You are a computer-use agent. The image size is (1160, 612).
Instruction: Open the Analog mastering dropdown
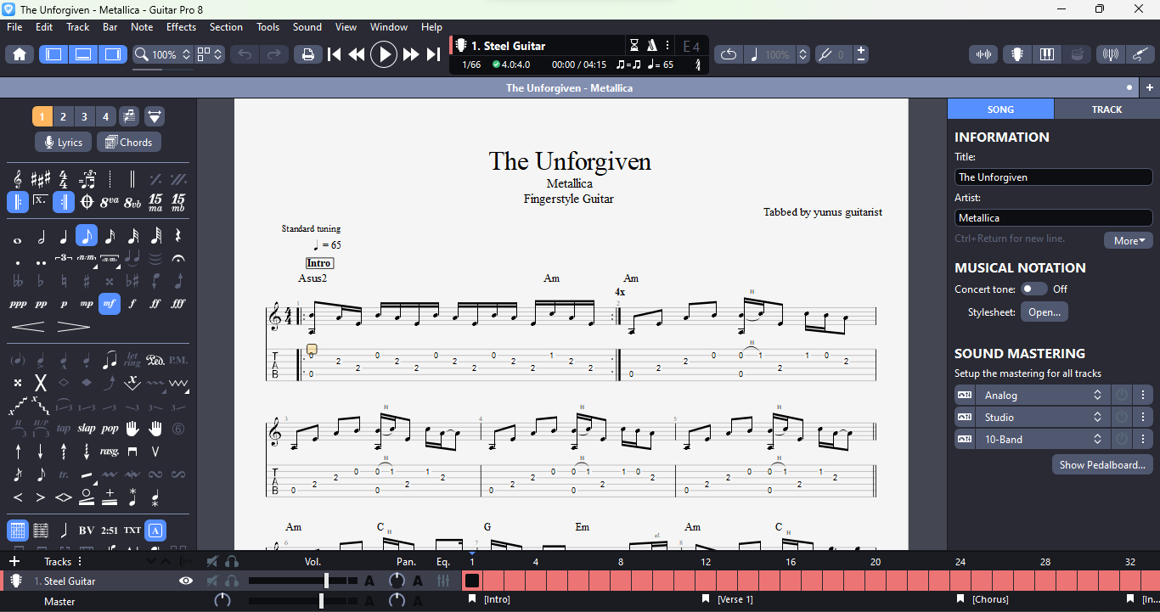click(1043, 396)
